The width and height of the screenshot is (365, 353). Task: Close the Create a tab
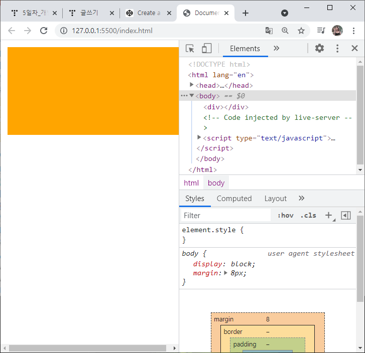(x=169, y=13)
